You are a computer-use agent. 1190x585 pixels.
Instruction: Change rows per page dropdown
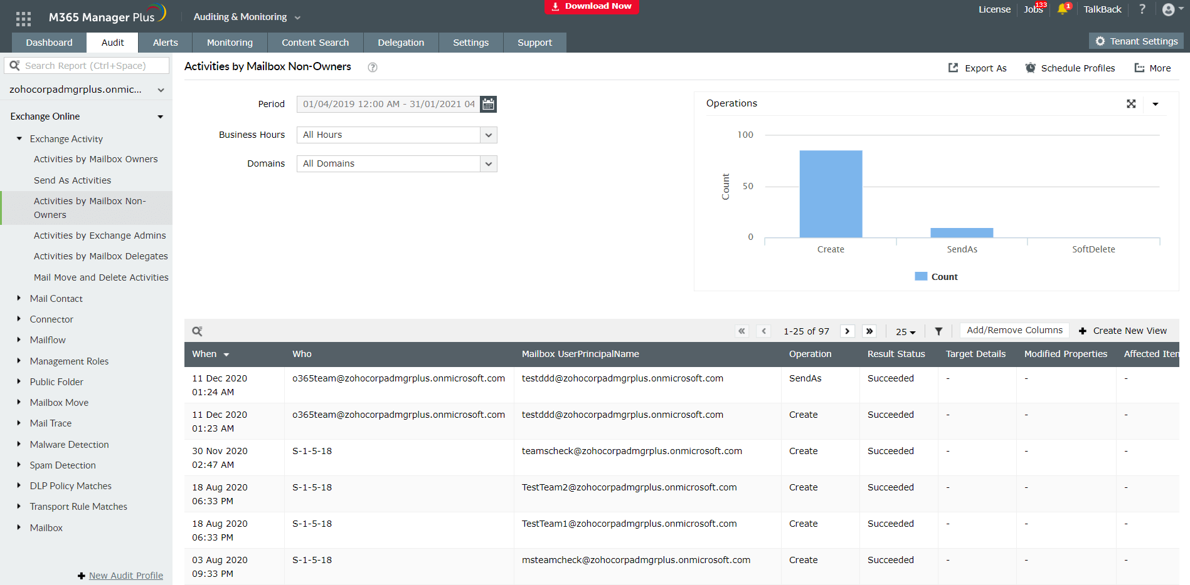pyautogui.click(x=905, y=331)
